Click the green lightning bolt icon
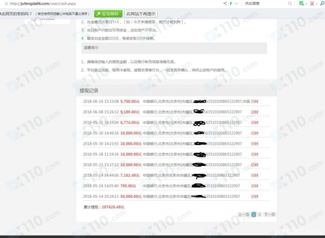 pyautogui.click(x=231, y=4)
